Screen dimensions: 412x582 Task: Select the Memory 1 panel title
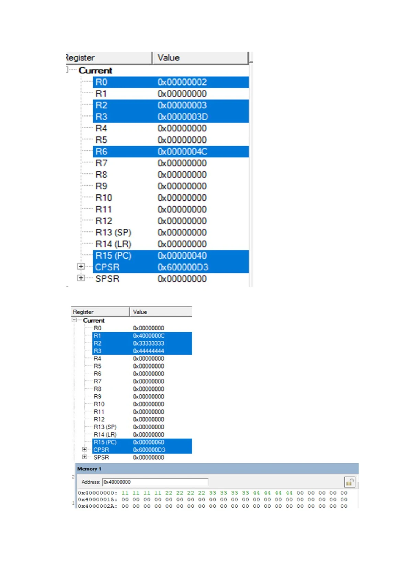pyautogui.click(x=89, y=469)
